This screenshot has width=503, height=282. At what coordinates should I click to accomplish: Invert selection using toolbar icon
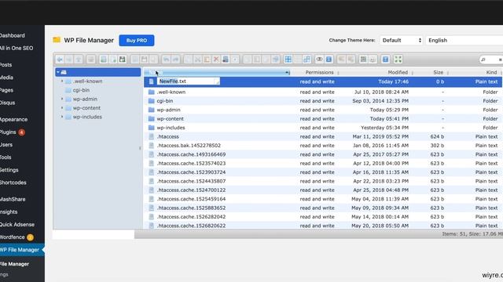point(307,60)
